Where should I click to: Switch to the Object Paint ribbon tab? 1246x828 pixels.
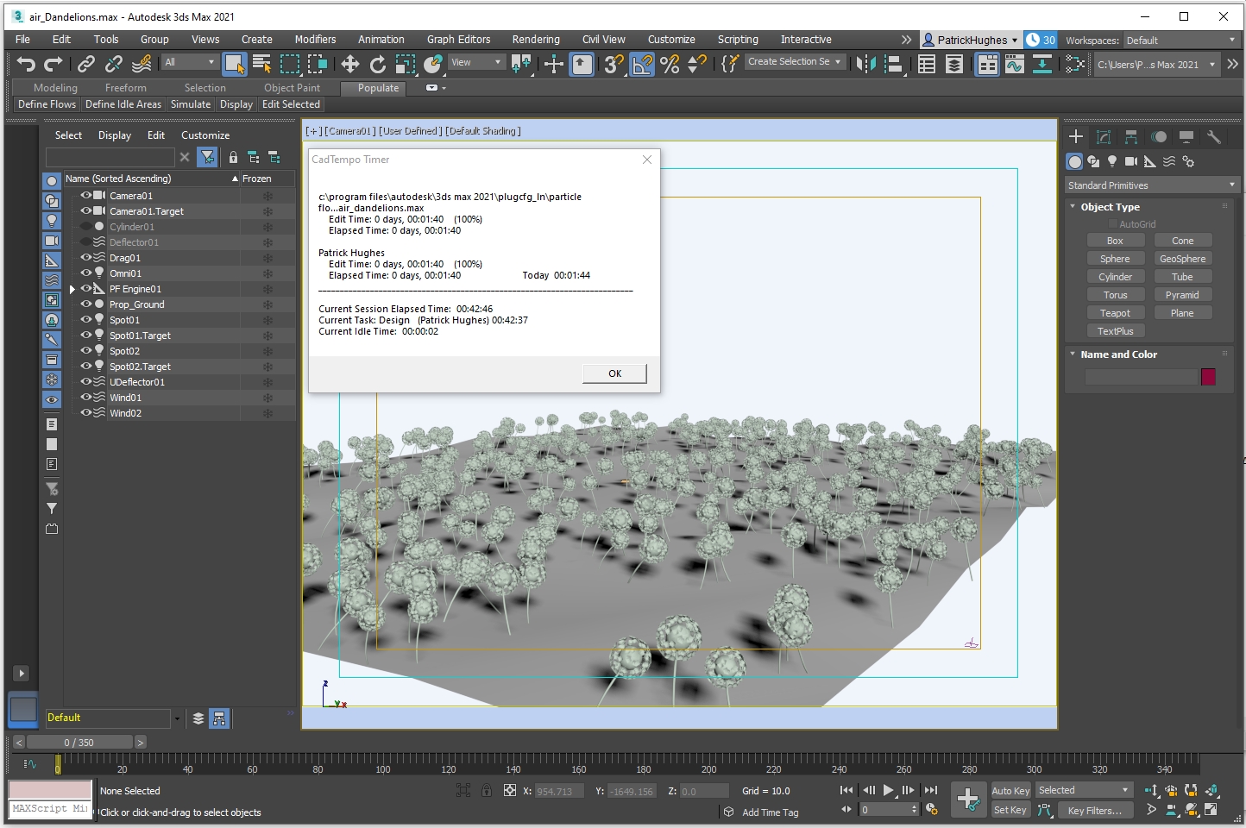(x=292, y=88)
